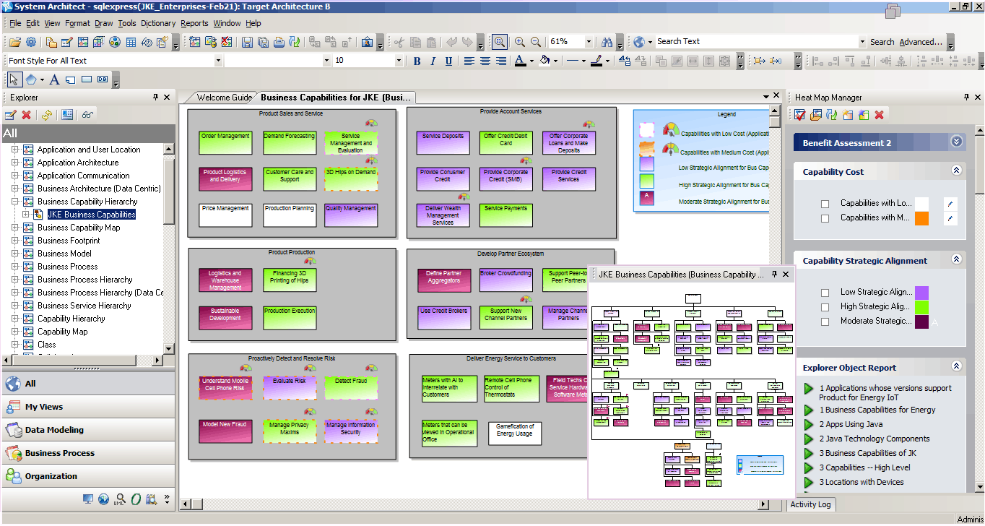Click the Find binoculars icon
The image size is (985, 526).
[x=607, y=42]
